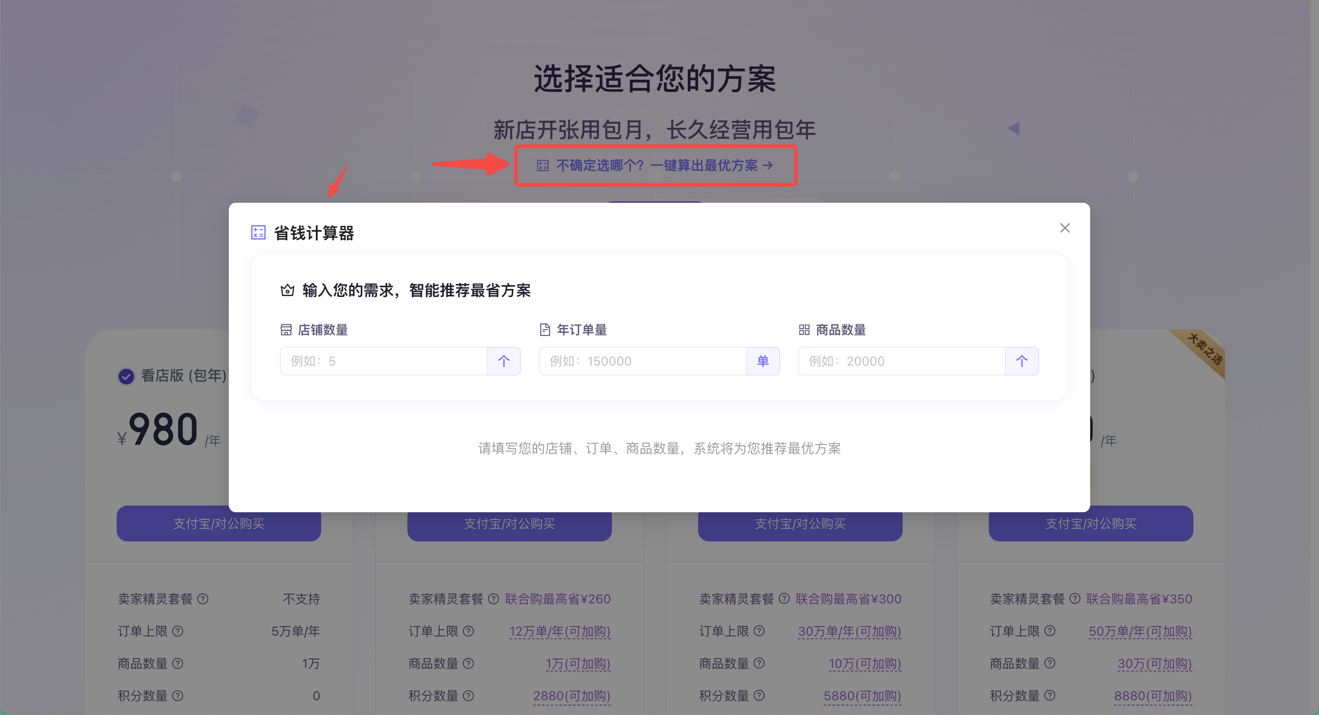This screenshot has height=715, width=1319.
Task: Click 支付宝/对公购买 in the 大卖之选 card
Action: (x=1091, y=524)
